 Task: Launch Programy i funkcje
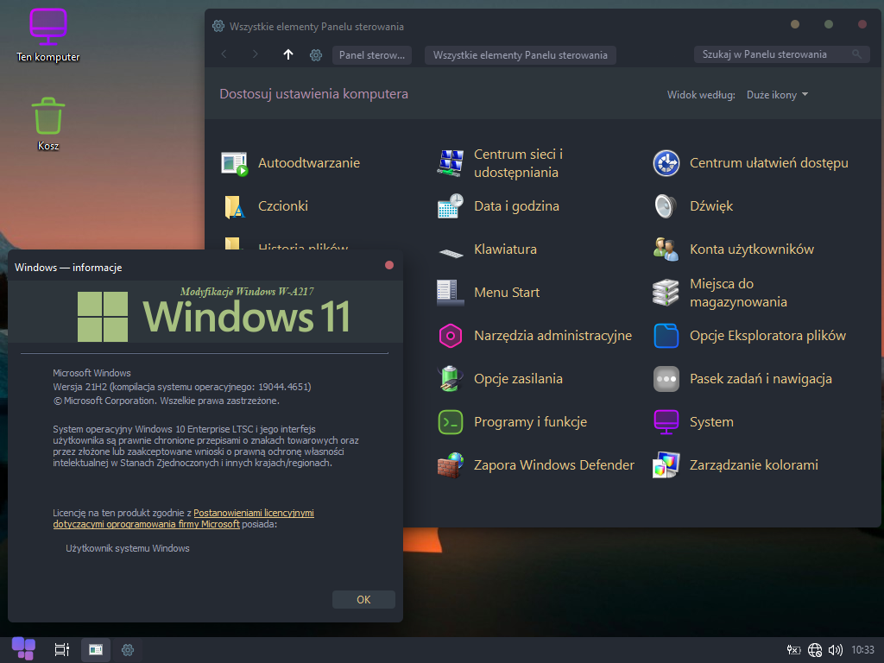coord(450,422)
